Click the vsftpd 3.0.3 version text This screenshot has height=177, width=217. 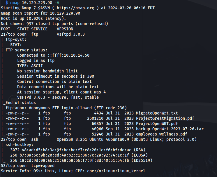click(x=71, y=34)
